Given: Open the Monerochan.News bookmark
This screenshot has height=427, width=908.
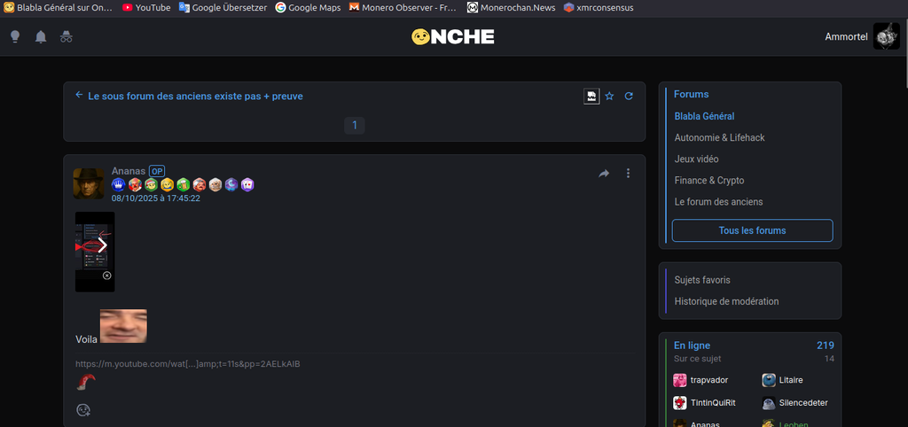Looking at the screenshot, I should coord(512,7).
